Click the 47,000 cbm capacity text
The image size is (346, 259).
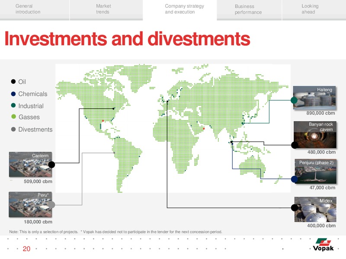pyautogui.click(x=322, y=188)
